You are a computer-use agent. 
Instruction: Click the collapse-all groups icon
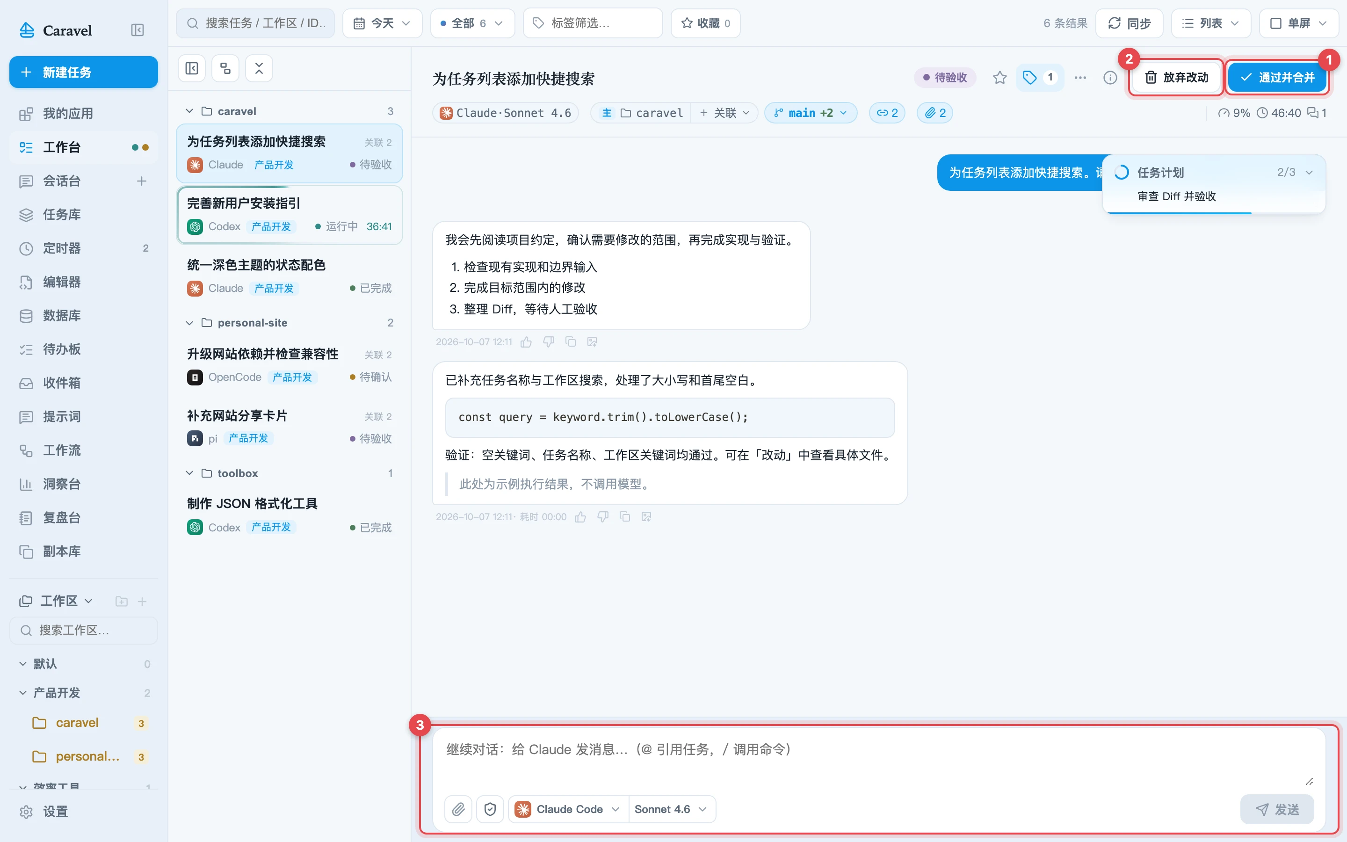coord(259,68)
